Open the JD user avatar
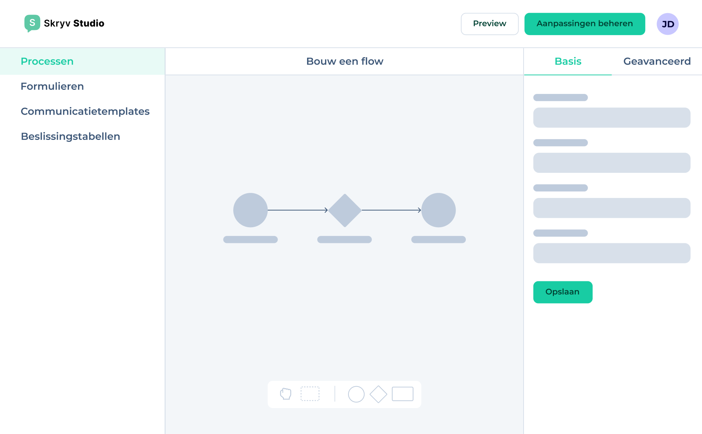 pyautogui.click(x=667, y=24)
